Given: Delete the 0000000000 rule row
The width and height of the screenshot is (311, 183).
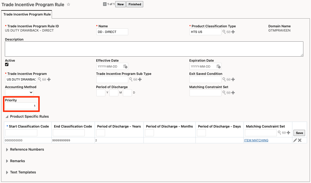Looking at the screenshot, I should coord(300,140).
